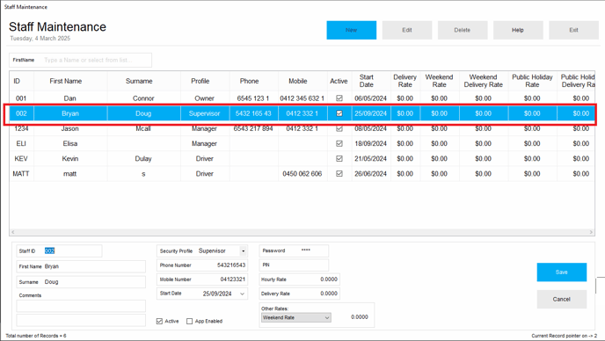Click the surname Connor cell

click(x=143, y=98)
